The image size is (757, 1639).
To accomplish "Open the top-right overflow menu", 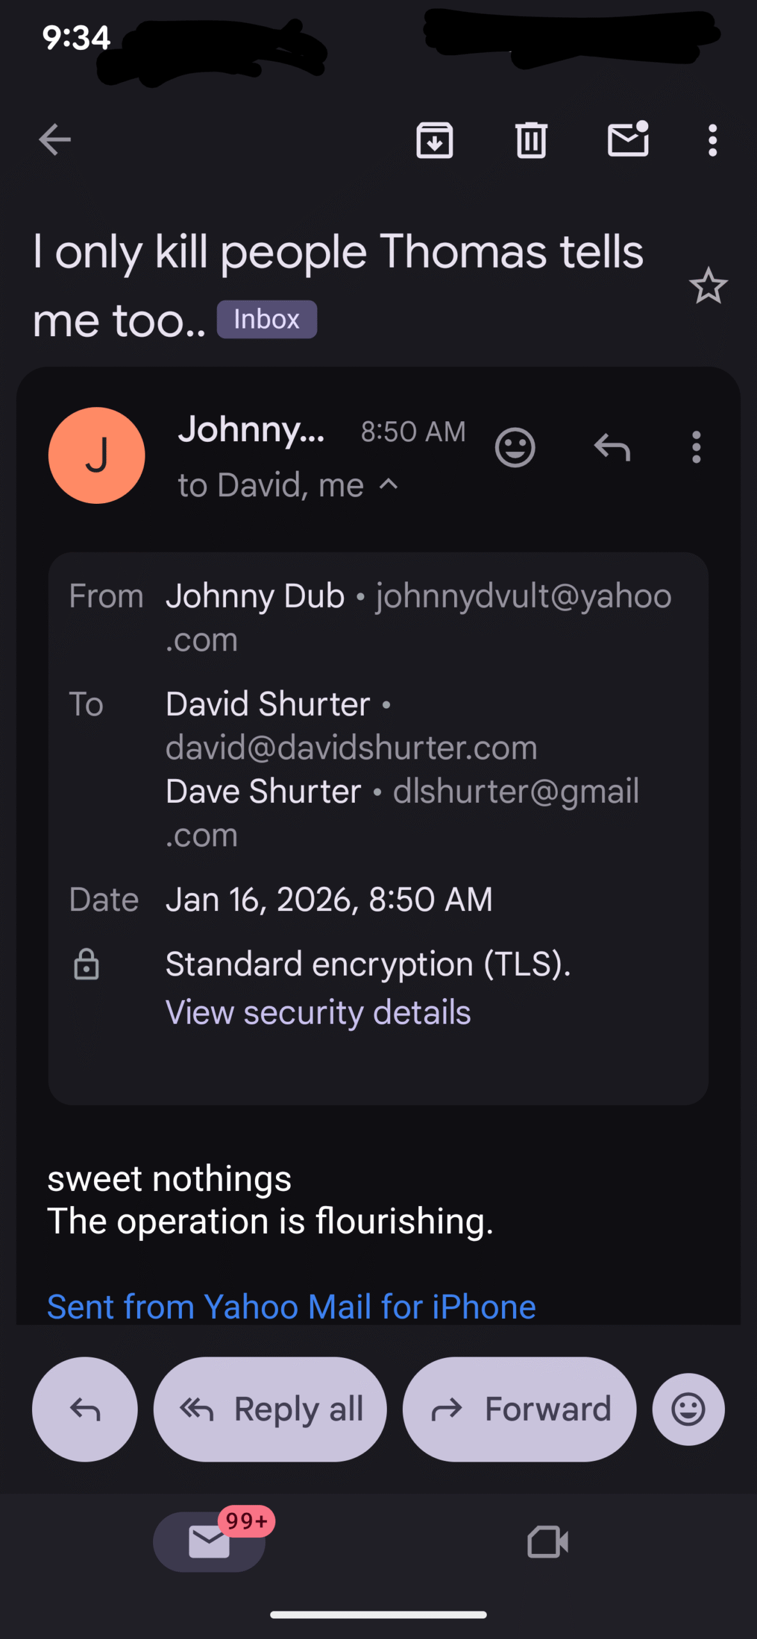I will (x=712, y=140).
